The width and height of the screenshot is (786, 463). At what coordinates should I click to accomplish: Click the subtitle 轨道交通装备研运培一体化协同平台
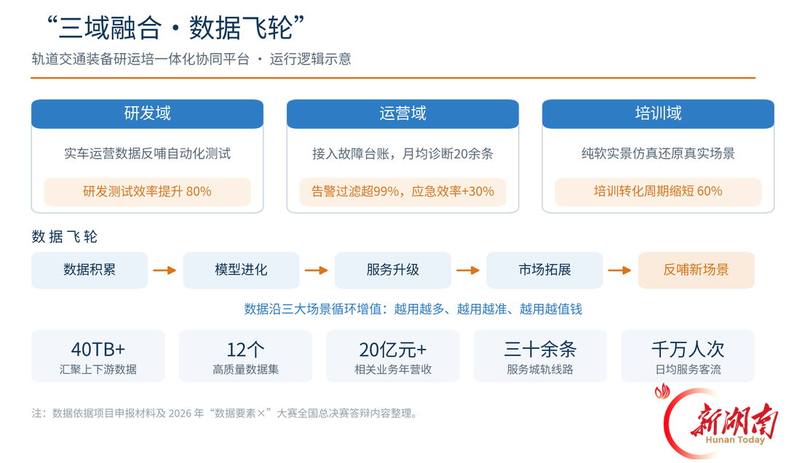click(x=140, y=59)
